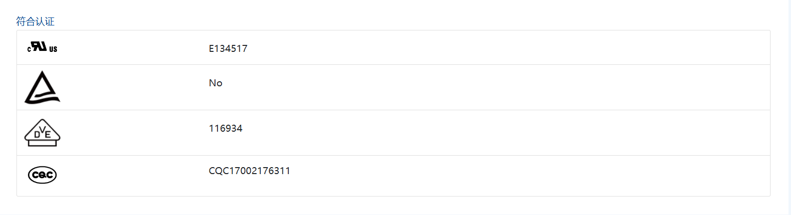This screenshot has height=215, width=791.
Task: Click the vertical scrollbar at right edge
Action: 788,107
